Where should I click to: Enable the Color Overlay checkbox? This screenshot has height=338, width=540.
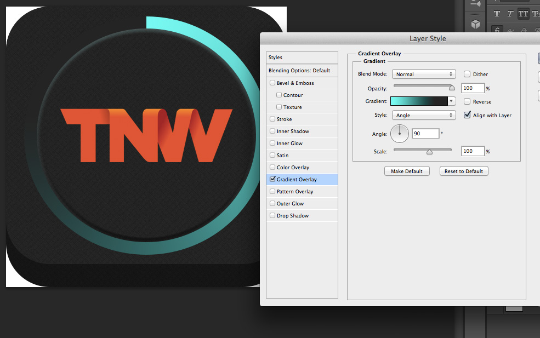pyautogui.click(x=272, y=167)
